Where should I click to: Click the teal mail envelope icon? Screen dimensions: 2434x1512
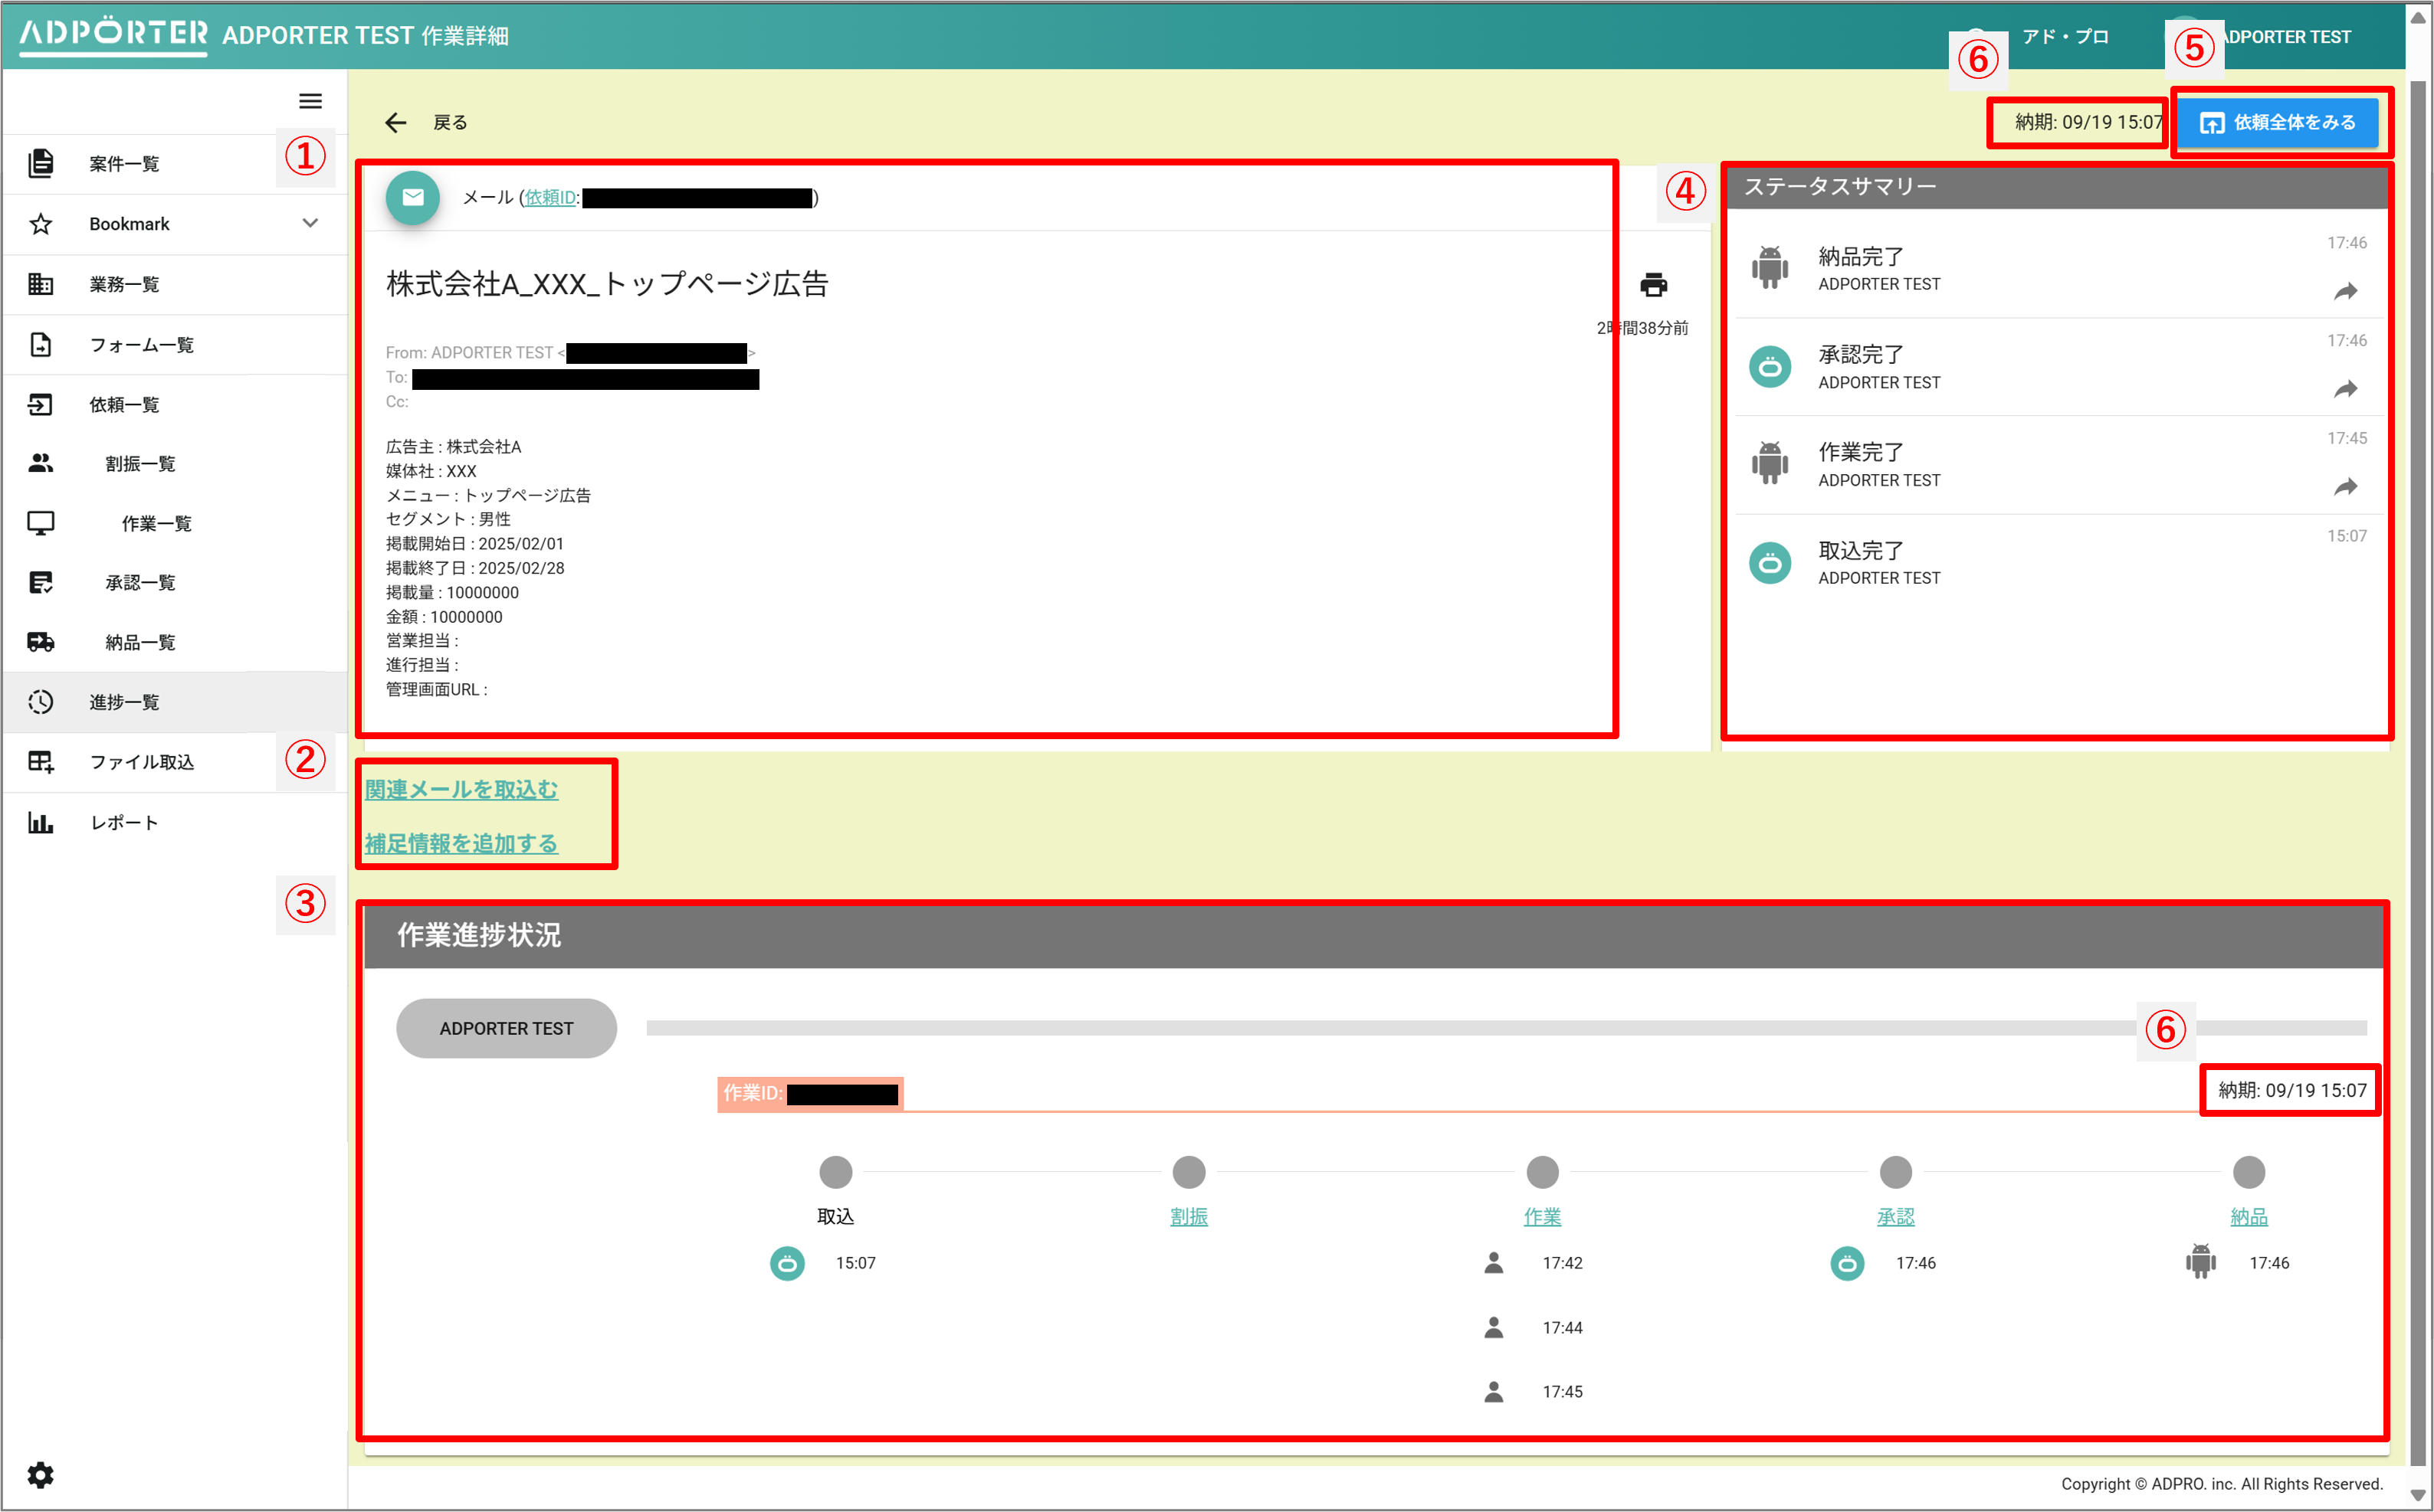[412, 198]
